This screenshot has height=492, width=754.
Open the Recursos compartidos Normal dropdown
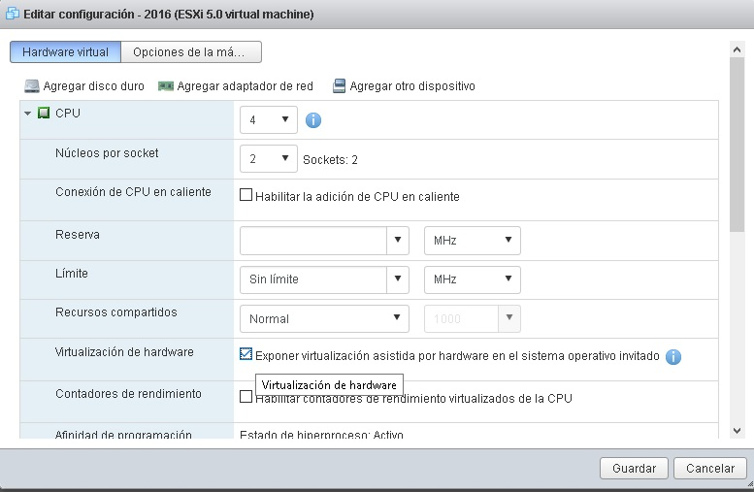324,318
